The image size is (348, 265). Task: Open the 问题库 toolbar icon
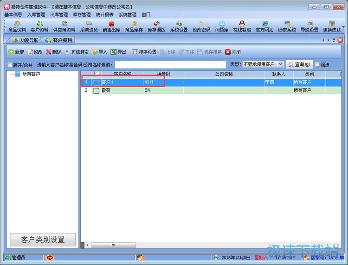222,26
